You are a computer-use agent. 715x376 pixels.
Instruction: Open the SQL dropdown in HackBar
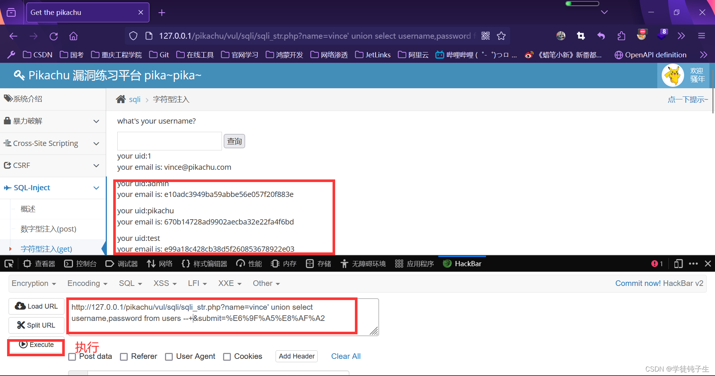[x=130, y=283]
